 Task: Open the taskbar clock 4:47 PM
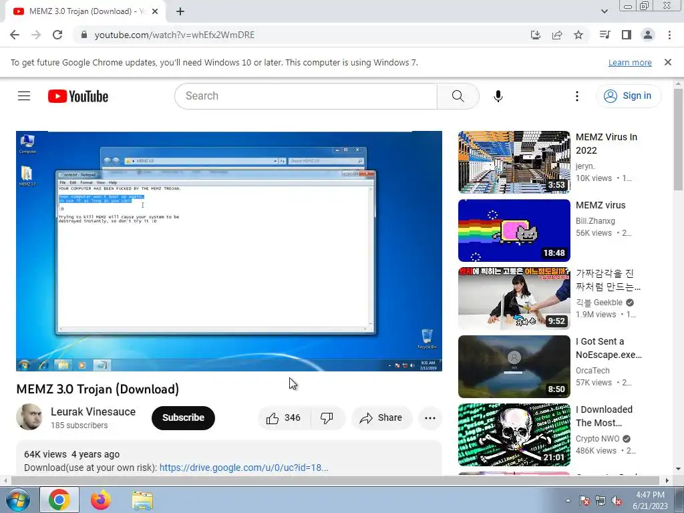point(650,500)
